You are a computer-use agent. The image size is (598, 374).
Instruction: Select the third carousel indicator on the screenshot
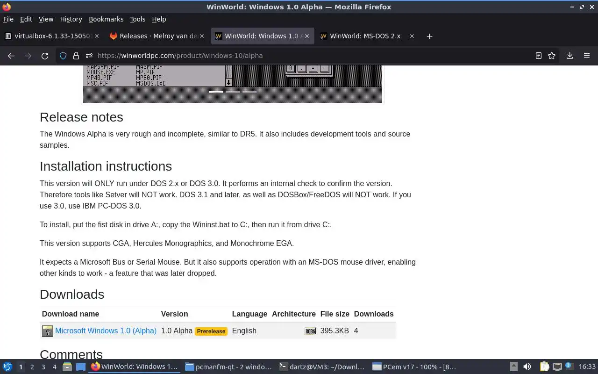[x=249, y=92]
